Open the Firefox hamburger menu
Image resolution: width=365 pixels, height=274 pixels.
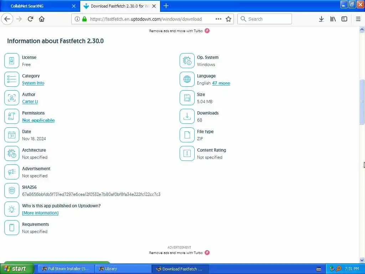(358, 19)
